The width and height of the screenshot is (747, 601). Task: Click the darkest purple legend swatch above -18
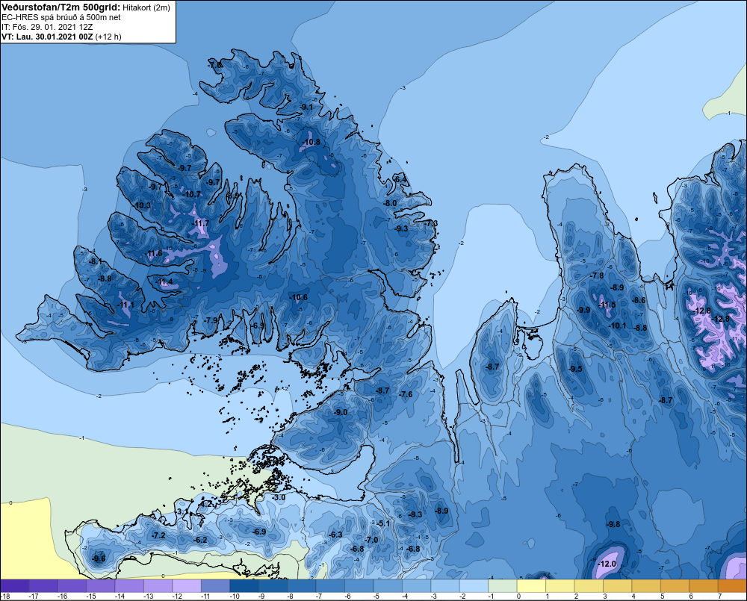click(14, 586)
